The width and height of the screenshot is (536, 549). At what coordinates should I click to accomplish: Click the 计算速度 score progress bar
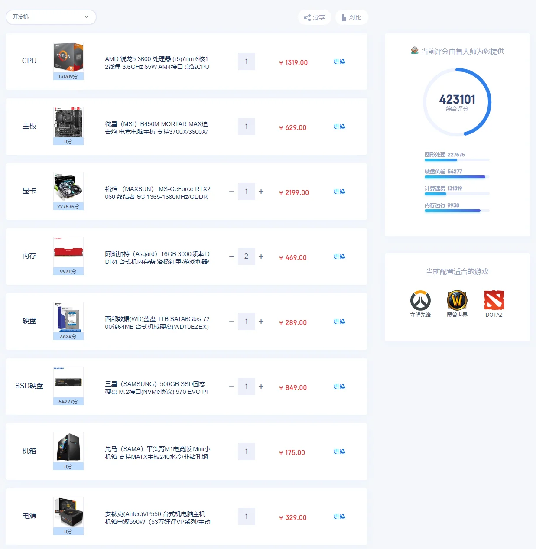click(457, 194)
